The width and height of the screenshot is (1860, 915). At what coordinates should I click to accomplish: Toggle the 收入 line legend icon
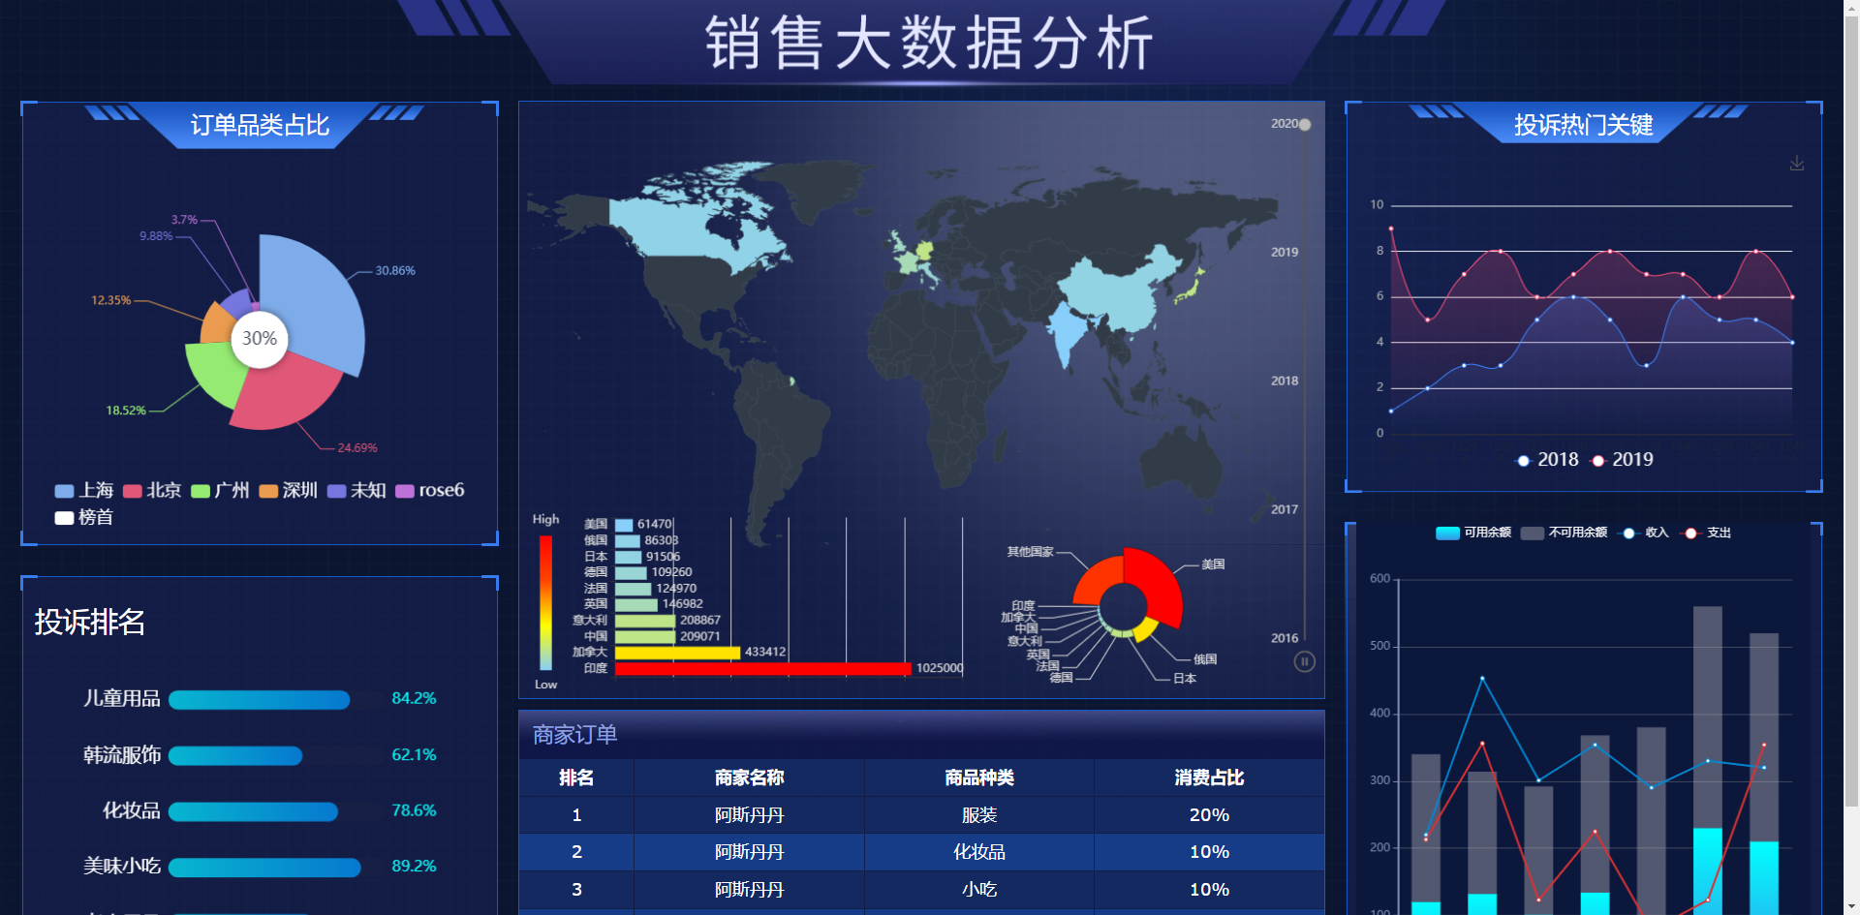coord(1628,534)
